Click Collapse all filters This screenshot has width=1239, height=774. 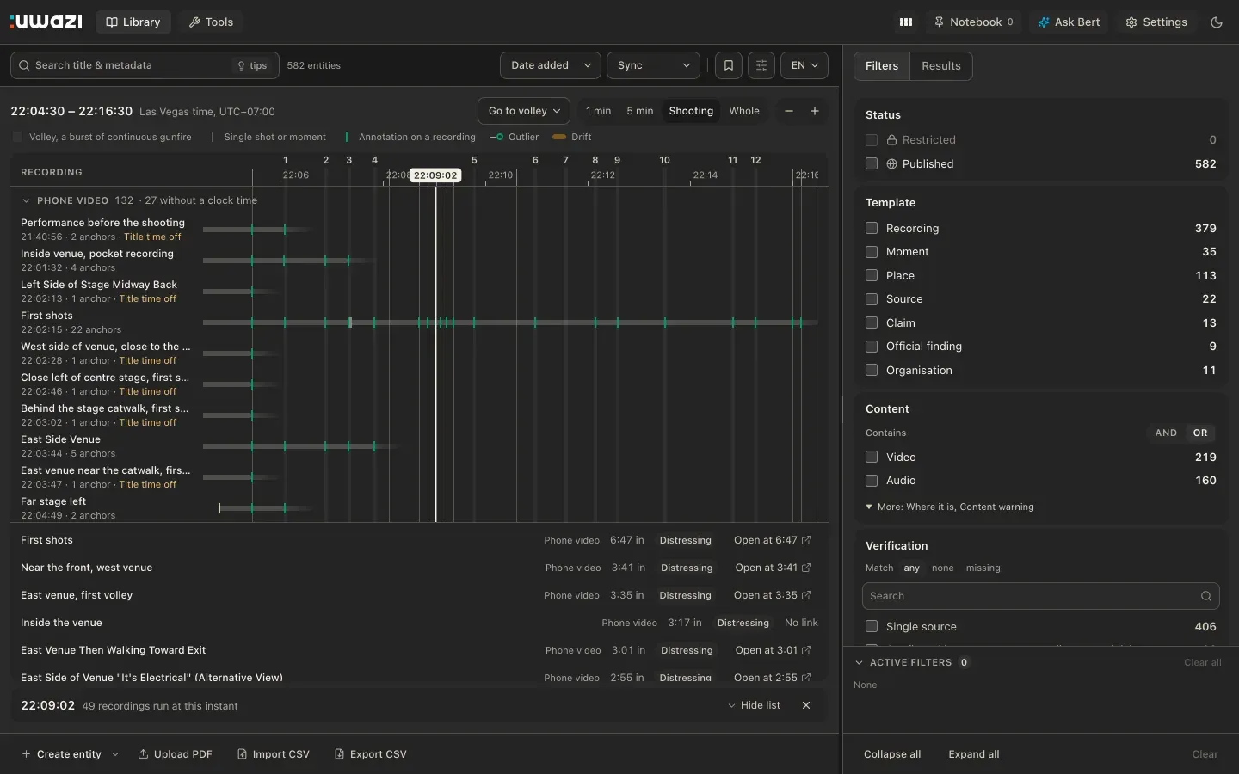(892, 754)
